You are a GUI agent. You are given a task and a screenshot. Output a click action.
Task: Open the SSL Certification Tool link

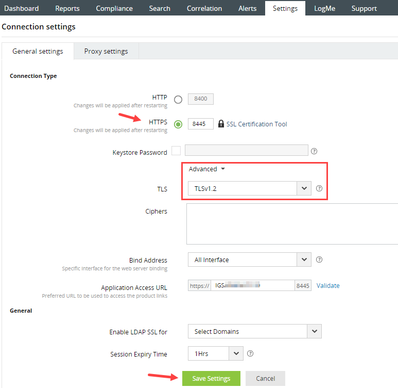click(x=256, y=124)
